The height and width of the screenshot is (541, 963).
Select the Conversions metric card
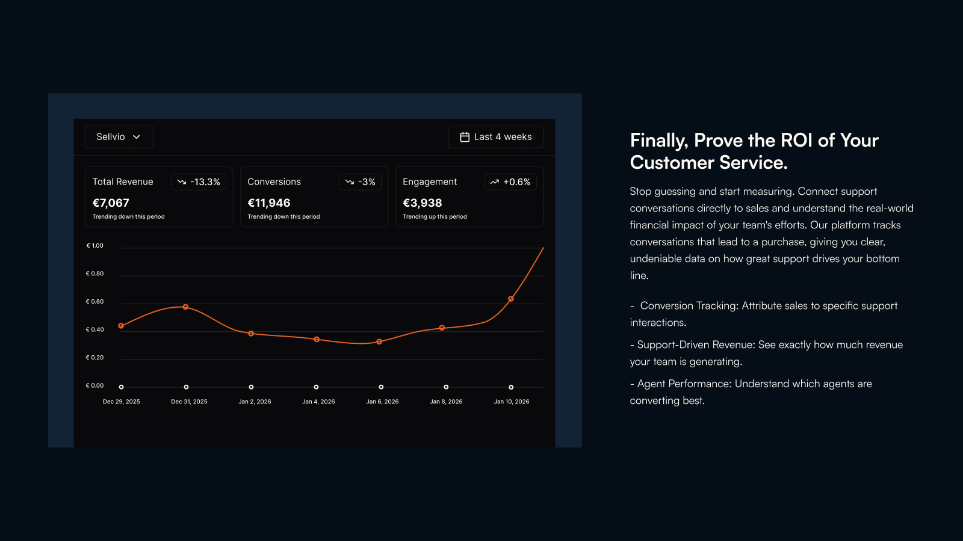(314, 197)
